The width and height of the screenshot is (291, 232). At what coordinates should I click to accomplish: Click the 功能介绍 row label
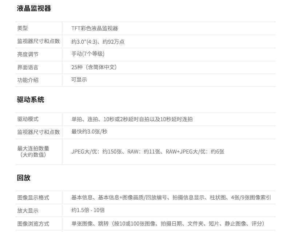(x=28, y=80)
